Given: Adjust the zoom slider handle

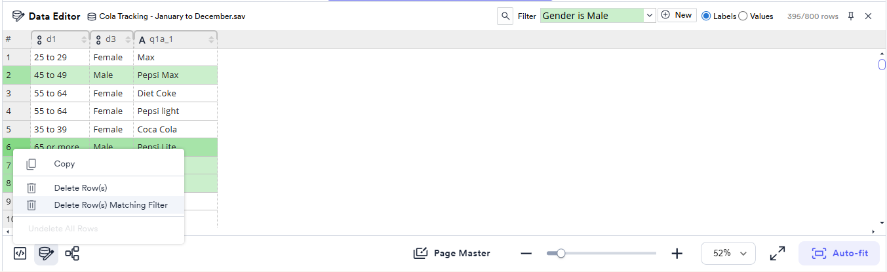Looking at the screenshot, I should point(561,253).
